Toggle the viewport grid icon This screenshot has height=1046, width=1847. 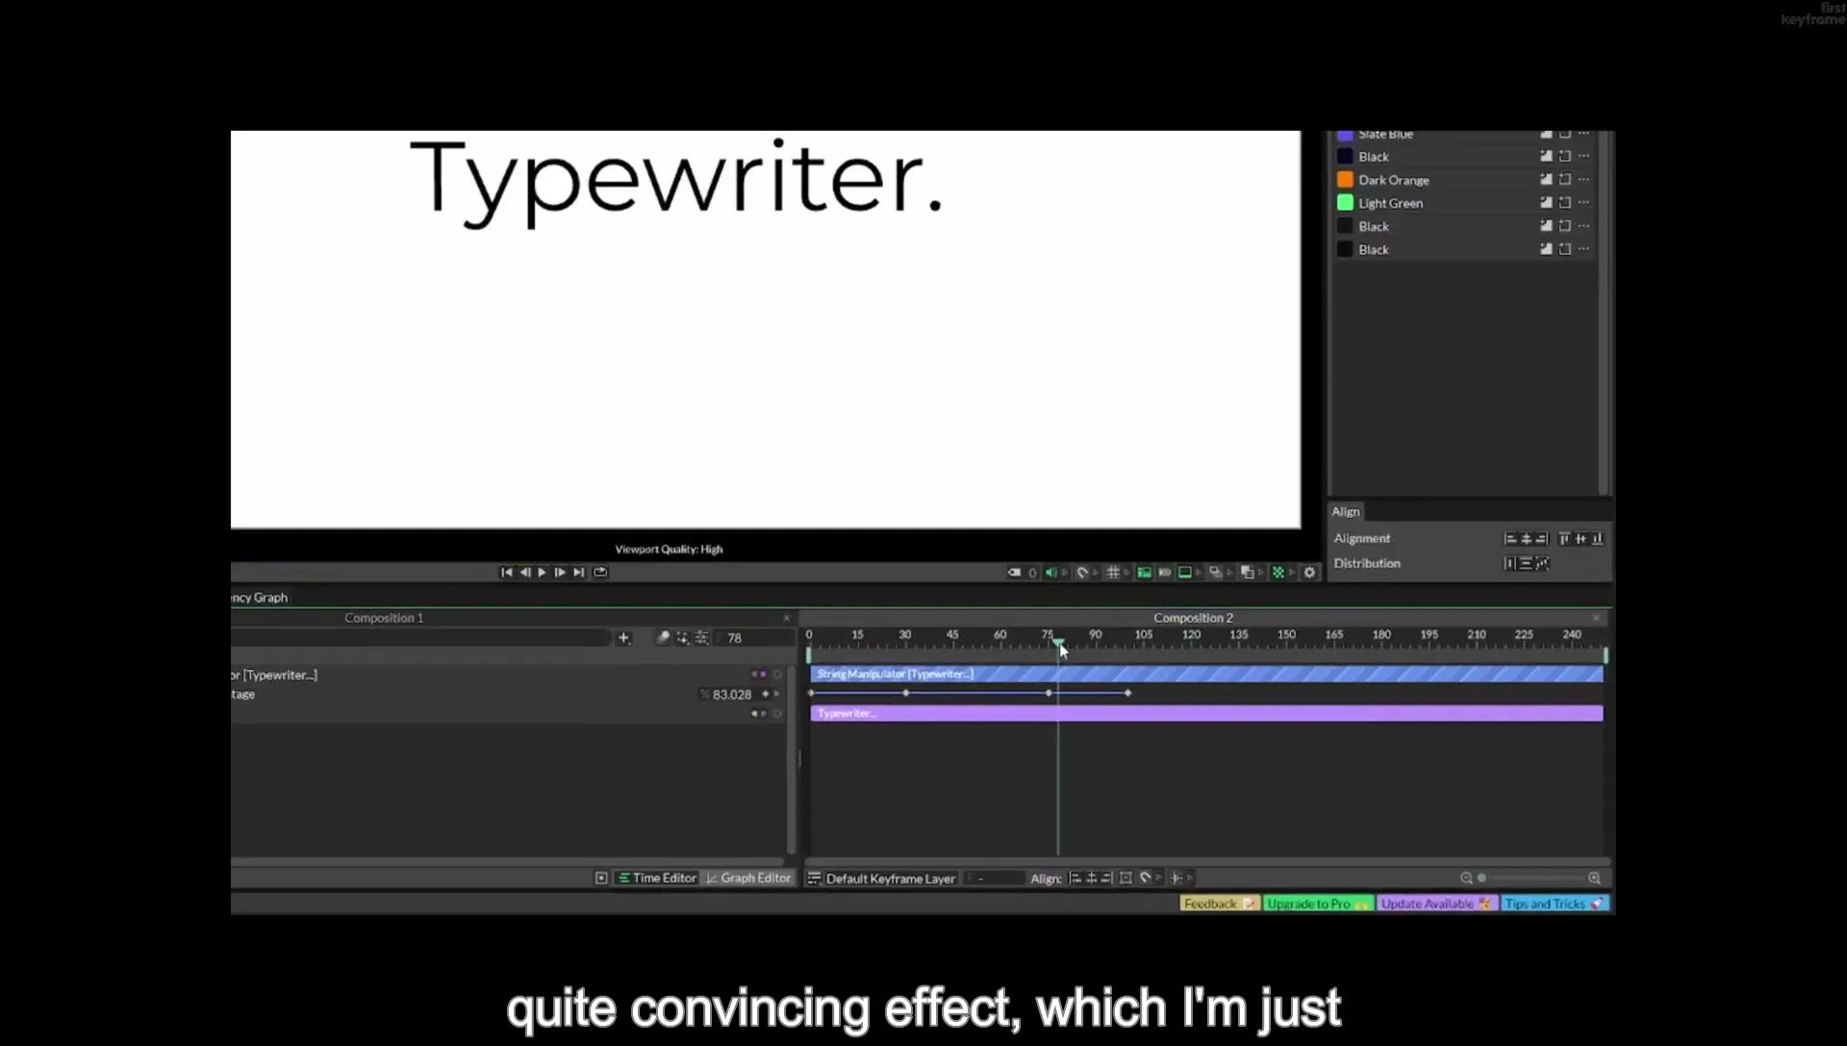(1113, 572)
